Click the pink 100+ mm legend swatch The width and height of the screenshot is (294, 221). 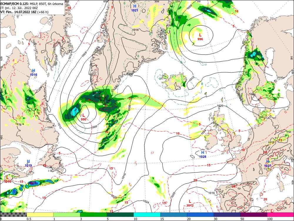click(280, 215)
